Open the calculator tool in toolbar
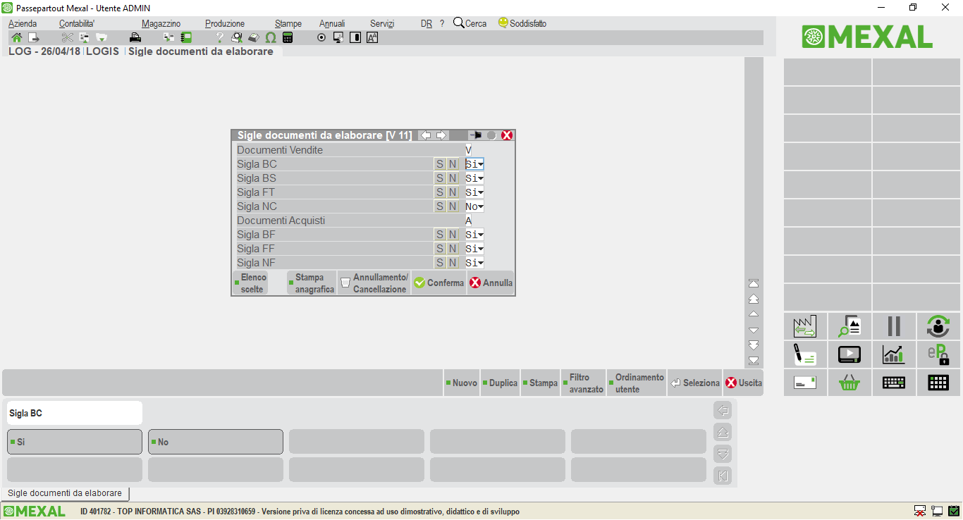The width and height of the screenshot is (963, 520). click(288, 37)
